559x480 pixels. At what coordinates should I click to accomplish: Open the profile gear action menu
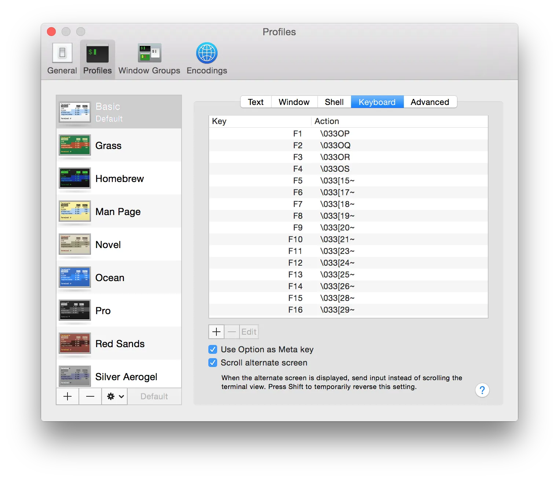pos(115,396)
